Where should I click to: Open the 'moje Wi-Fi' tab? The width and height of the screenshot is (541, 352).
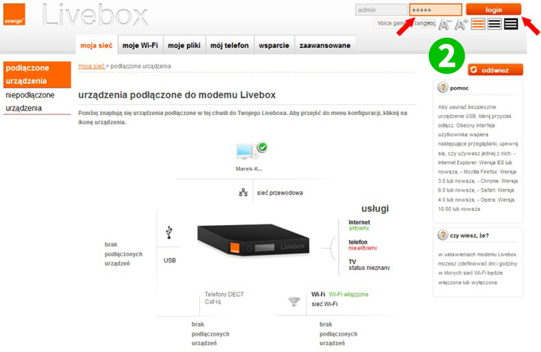(x=140, y=45)
